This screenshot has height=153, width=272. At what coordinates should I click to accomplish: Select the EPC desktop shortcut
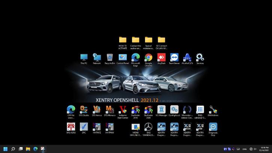84,127
